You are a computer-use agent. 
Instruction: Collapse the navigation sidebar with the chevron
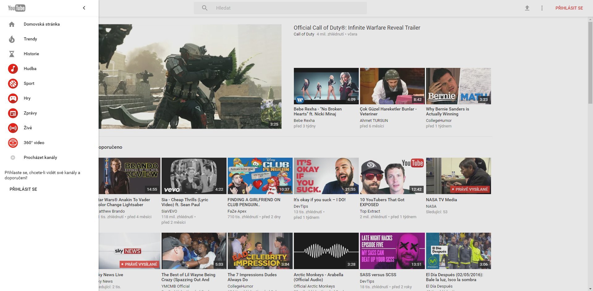[83, 8]
